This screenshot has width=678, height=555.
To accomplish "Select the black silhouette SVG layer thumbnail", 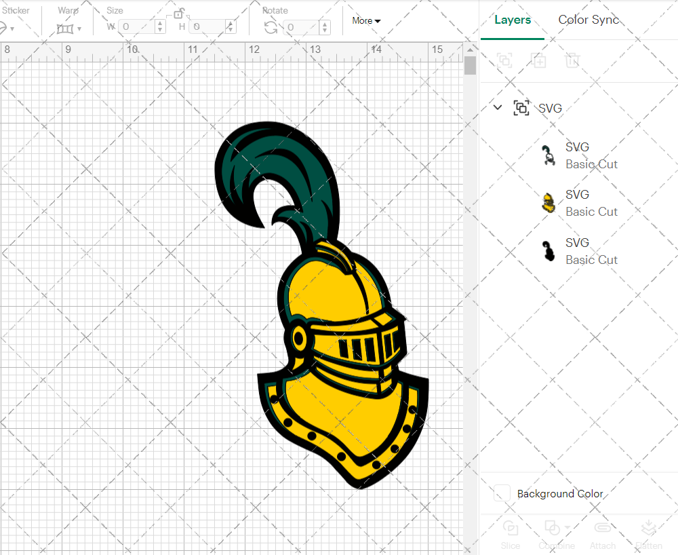I will coord(549,251).
